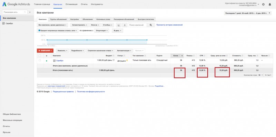Open the Просмотр истории изменений link
276x137 pixels.
click(169, 25)
